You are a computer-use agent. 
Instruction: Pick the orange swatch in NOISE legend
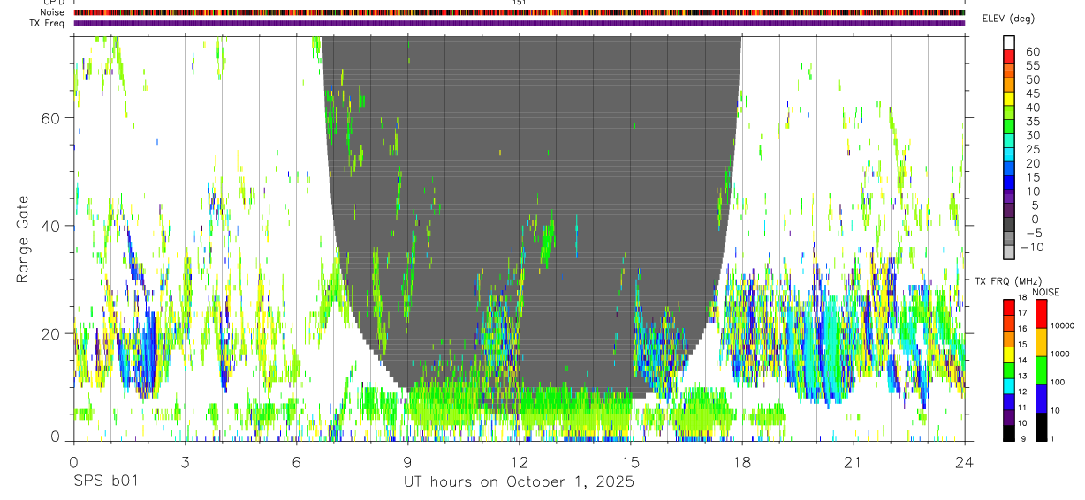click(x=1041, y=342)
